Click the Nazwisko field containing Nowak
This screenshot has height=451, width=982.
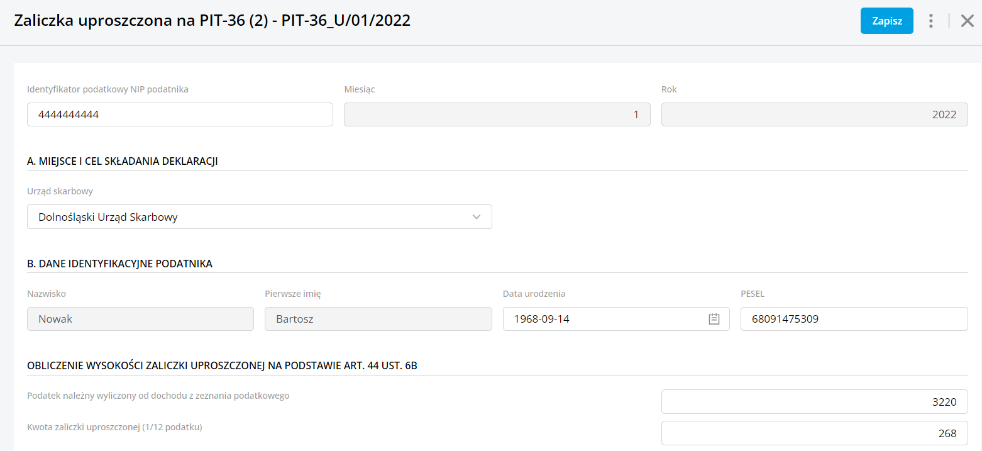click(140, 319)
